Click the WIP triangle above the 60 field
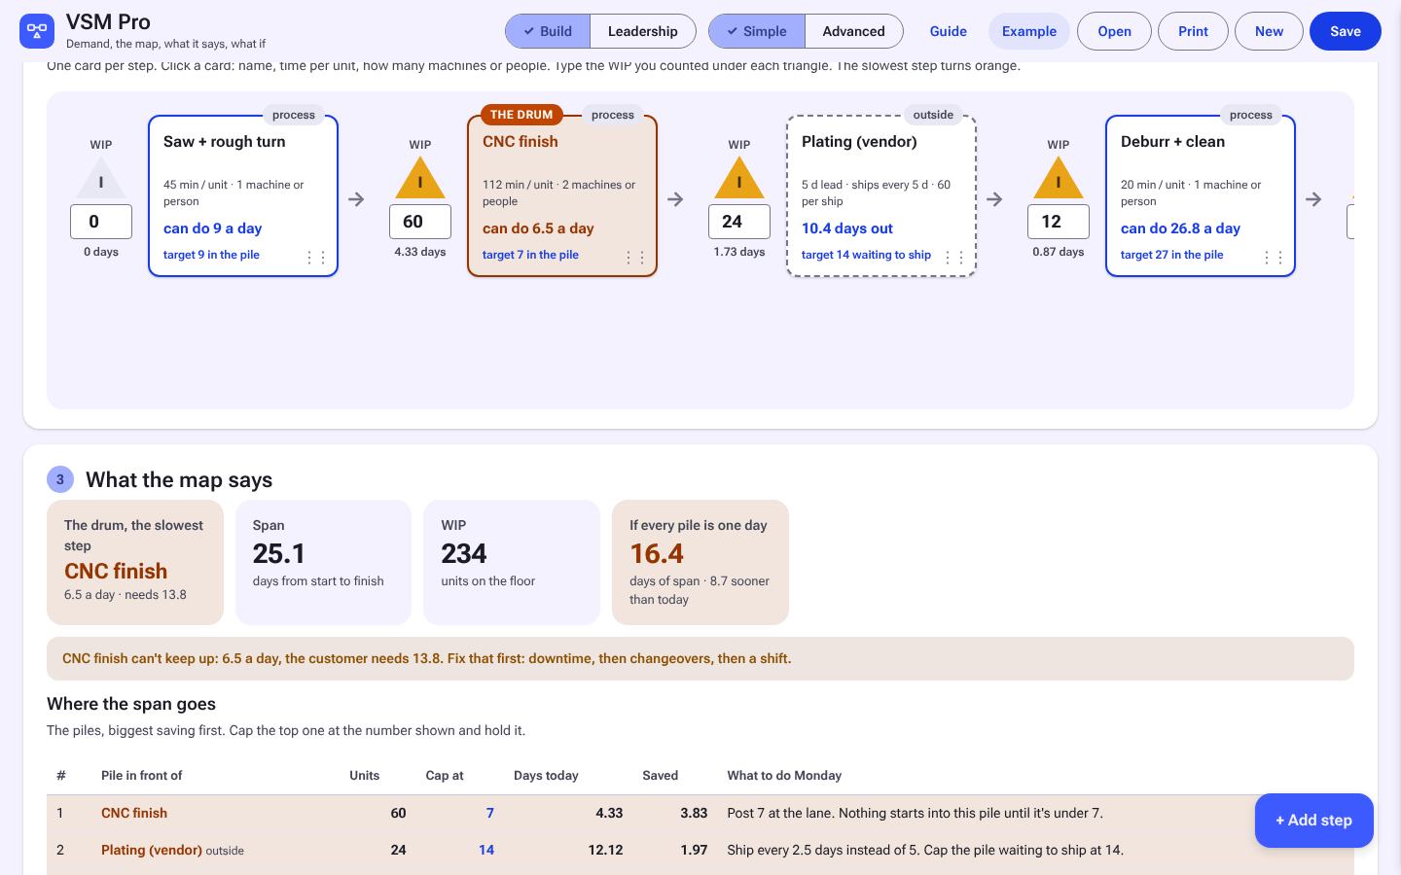The width and height of the screenshot is (1401, 875). 420,179
